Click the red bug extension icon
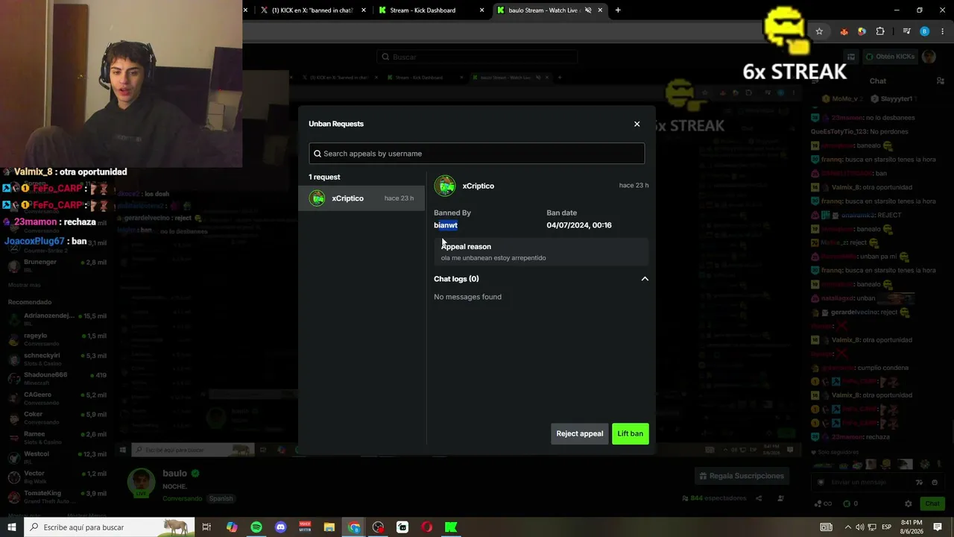This screenshot has height=537, width=954. point(844,31)
